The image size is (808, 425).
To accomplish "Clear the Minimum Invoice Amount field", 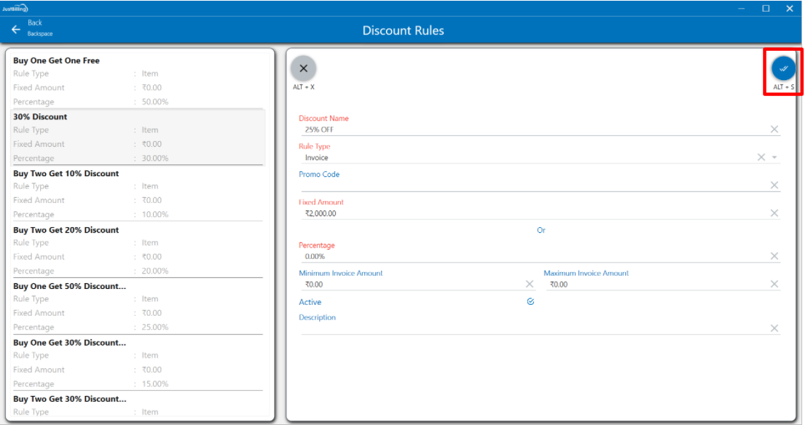I will 530,285.
